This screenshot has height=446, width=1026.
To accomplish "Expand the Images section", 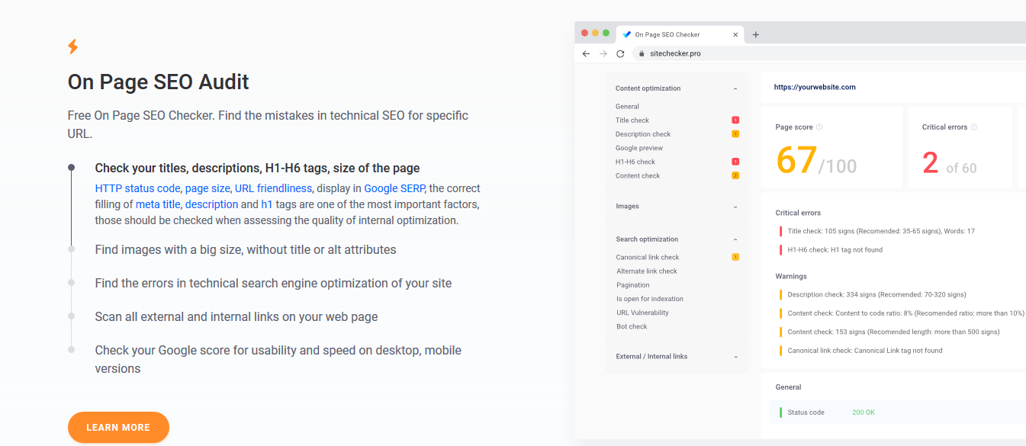I will (x=735, y=206).
